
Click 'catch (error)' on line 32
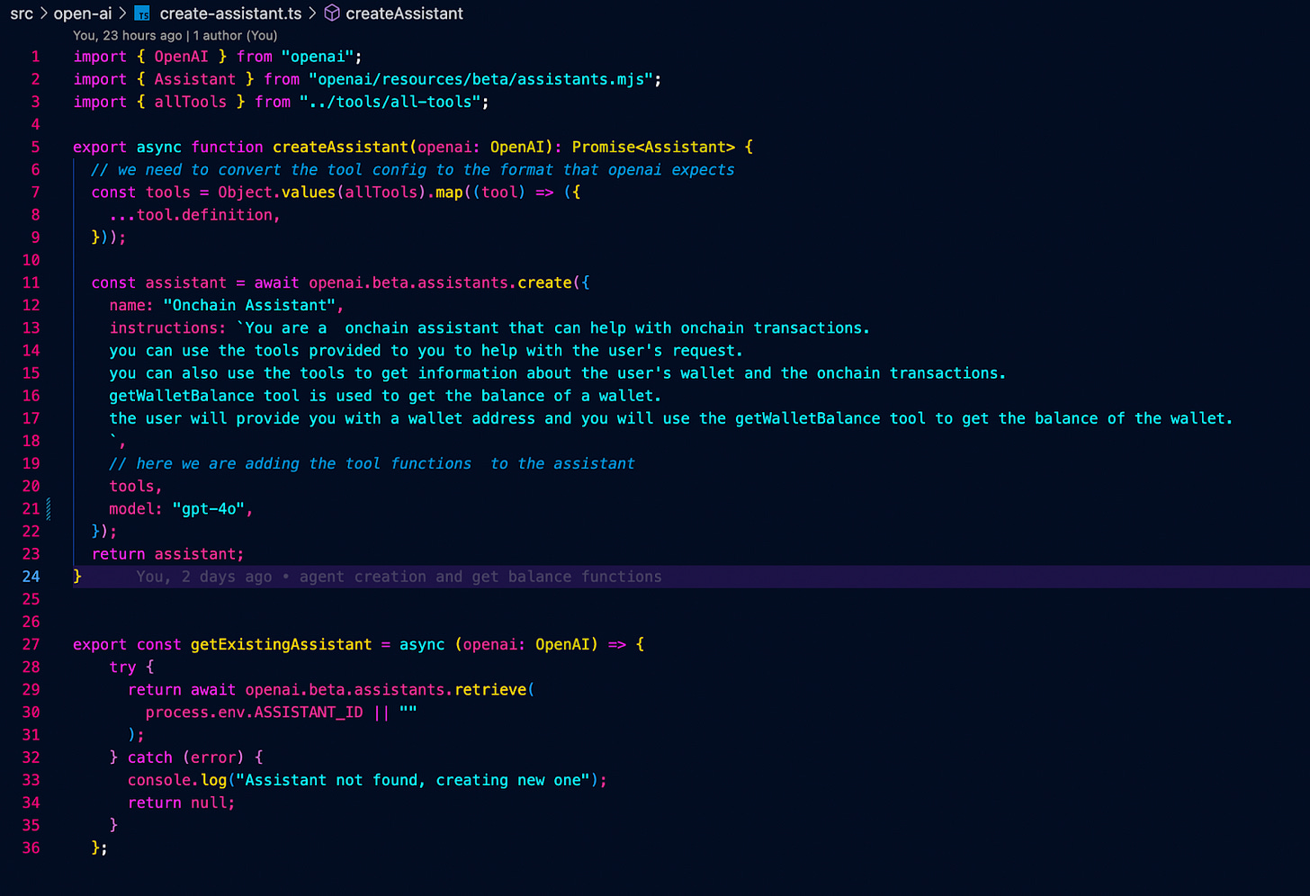(185, 757)
